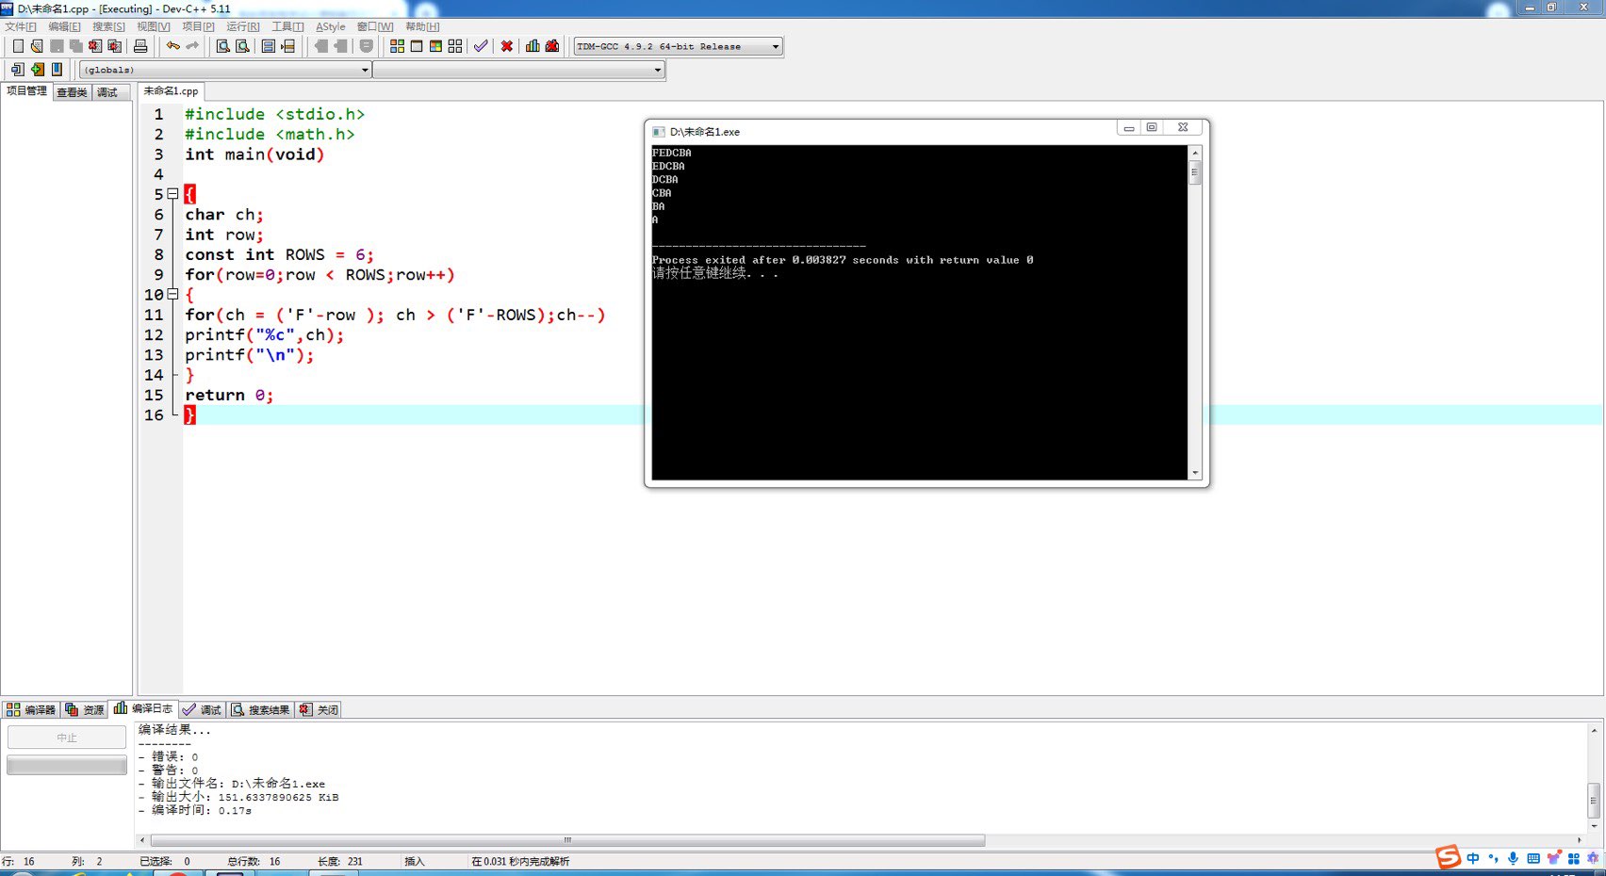1606x876 pixels.
Task: Click the Replace toolbar icon
Action: 243,46
